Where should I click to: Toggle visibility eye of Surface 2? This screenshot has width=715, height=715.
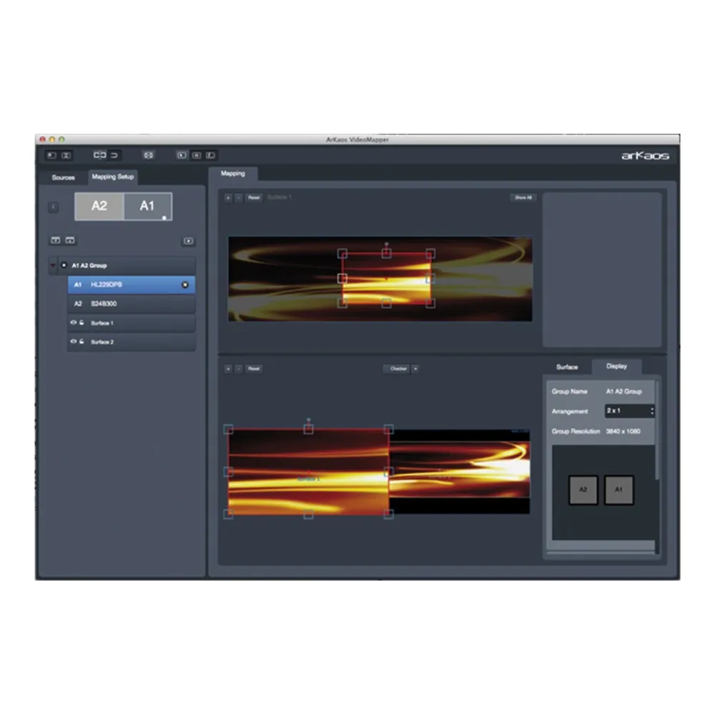coord(73,342)
